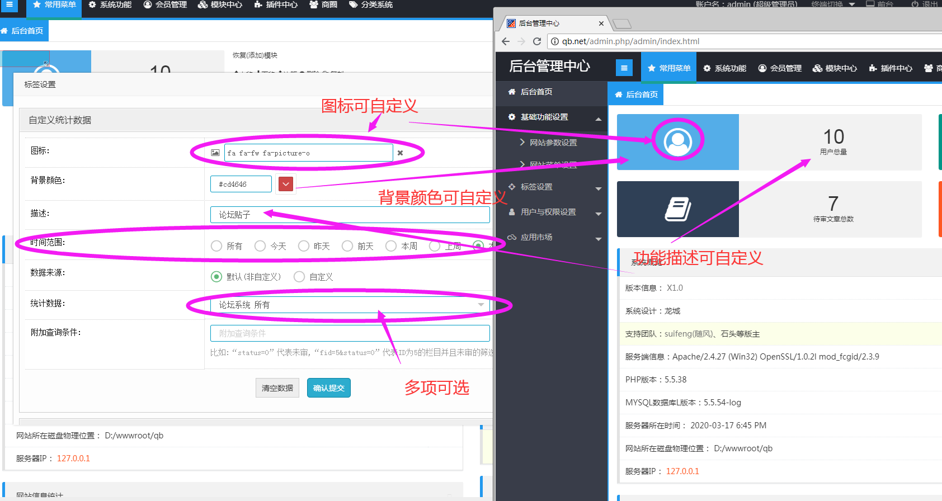Choose 自定义 data source option
This screenshot has width=942, height=501.
[x=299, y=277]
